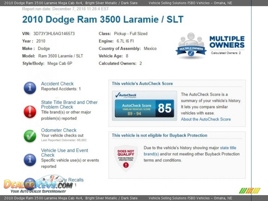268x201 pixels.
Task: Open the Odometer Check link
Action: pos(59,130)
